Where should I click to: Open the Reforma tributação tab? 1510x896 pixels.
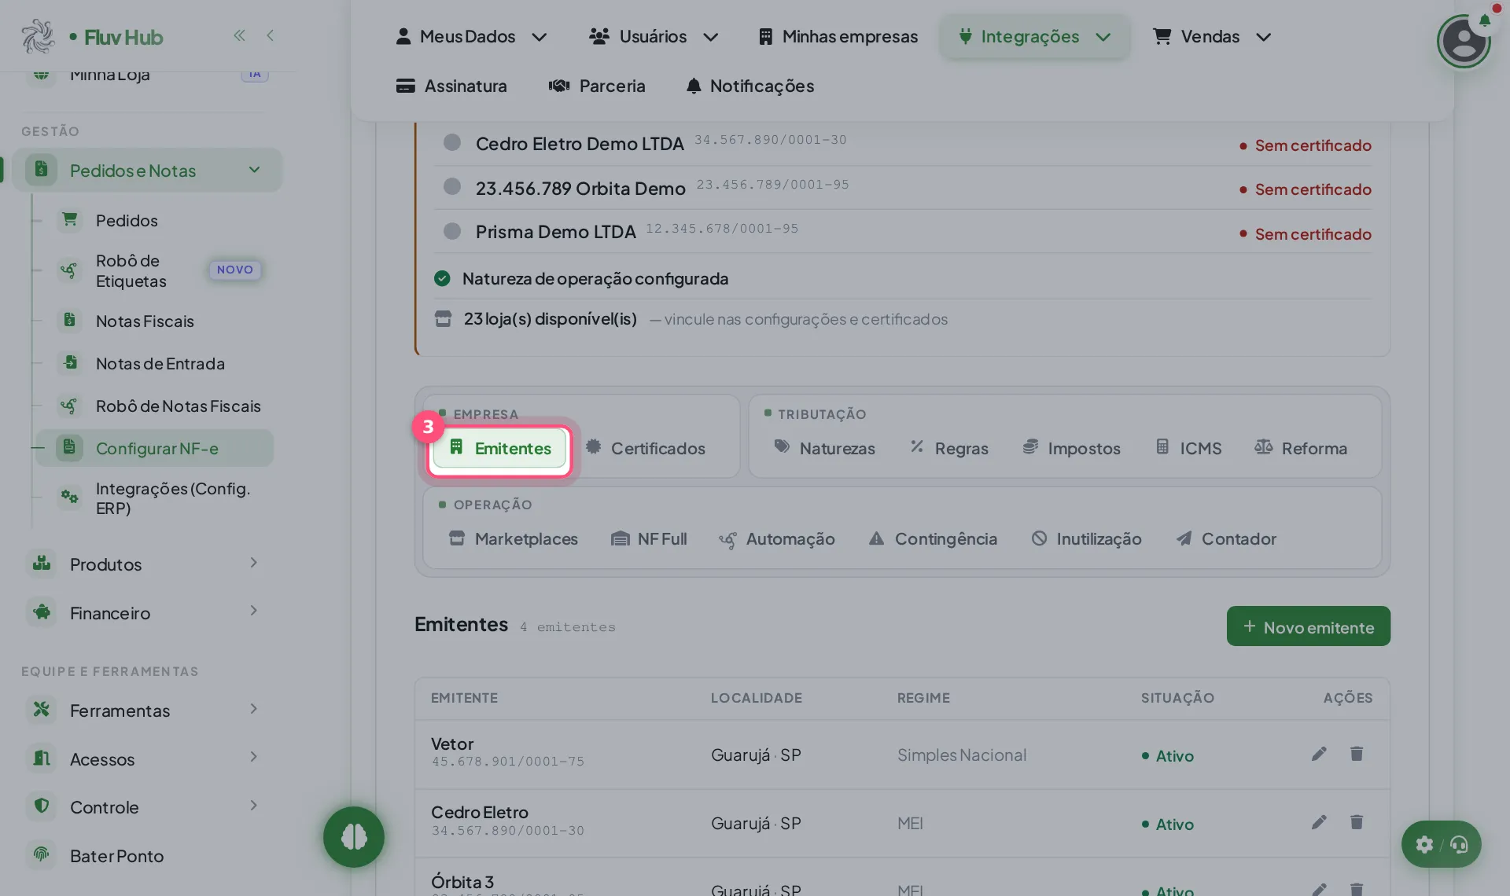[1301, 448]
